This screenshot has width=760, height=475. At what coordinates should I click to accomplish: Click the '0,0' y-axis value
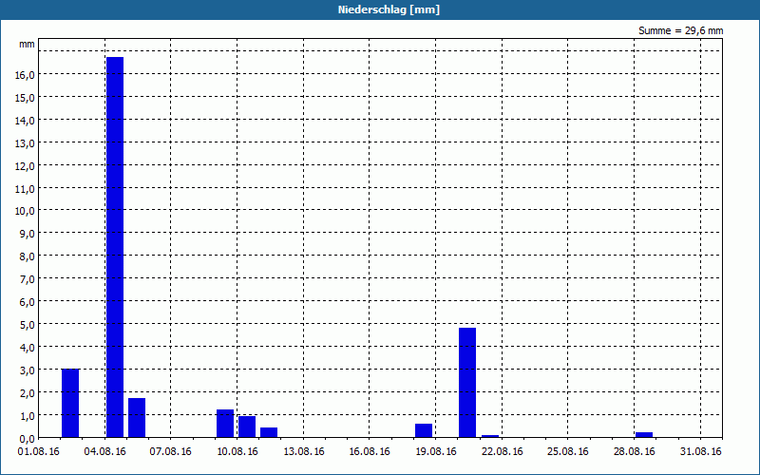coord(28,438)
